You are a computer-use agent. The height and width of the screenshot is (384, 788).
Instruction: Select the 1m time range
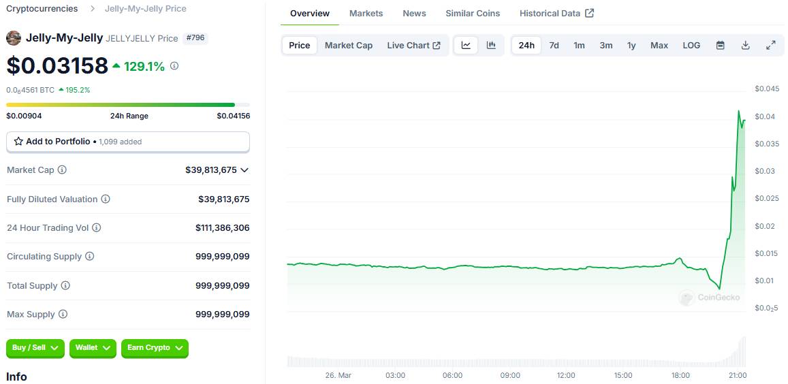(x=580, y=45)
